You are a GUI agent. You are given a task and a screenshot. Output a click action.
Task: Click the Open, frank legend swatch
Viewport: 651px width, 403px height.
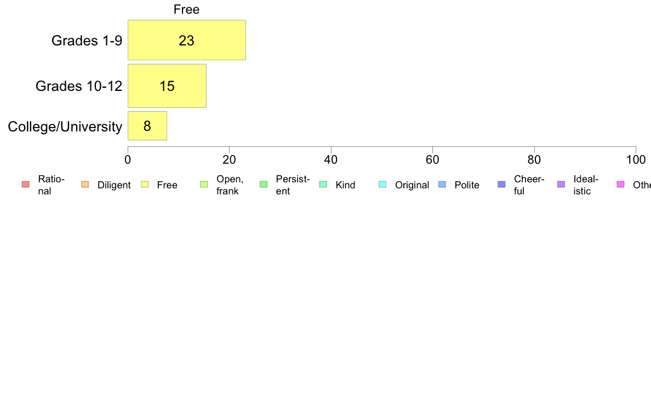(x=204, y=185)
